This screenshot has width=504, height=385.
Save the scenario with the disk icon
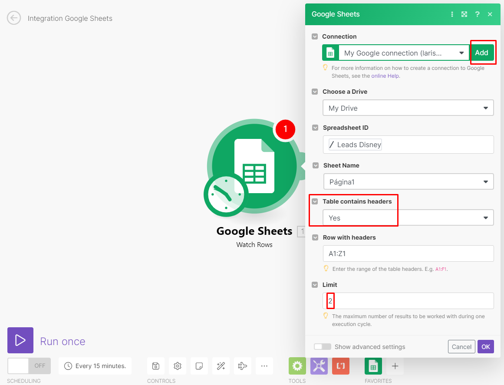[x=156, y=366]
